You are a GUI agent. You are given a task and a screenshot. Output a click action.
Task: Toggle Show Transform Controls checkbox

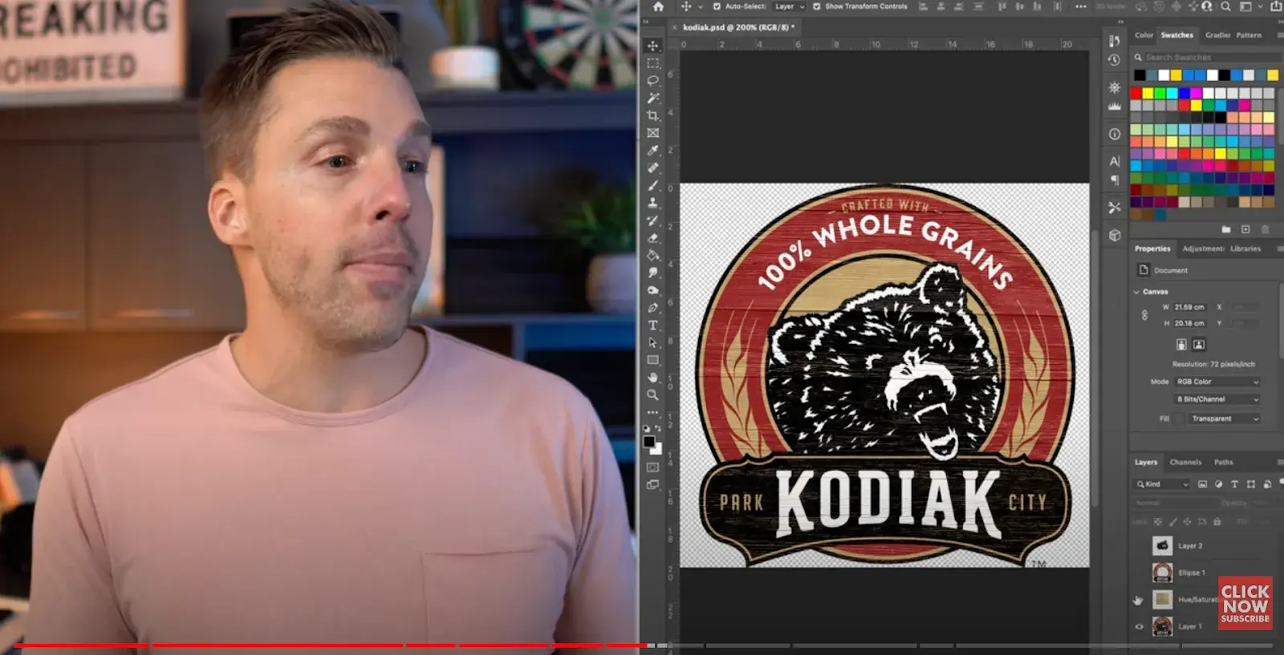[817, 6]
